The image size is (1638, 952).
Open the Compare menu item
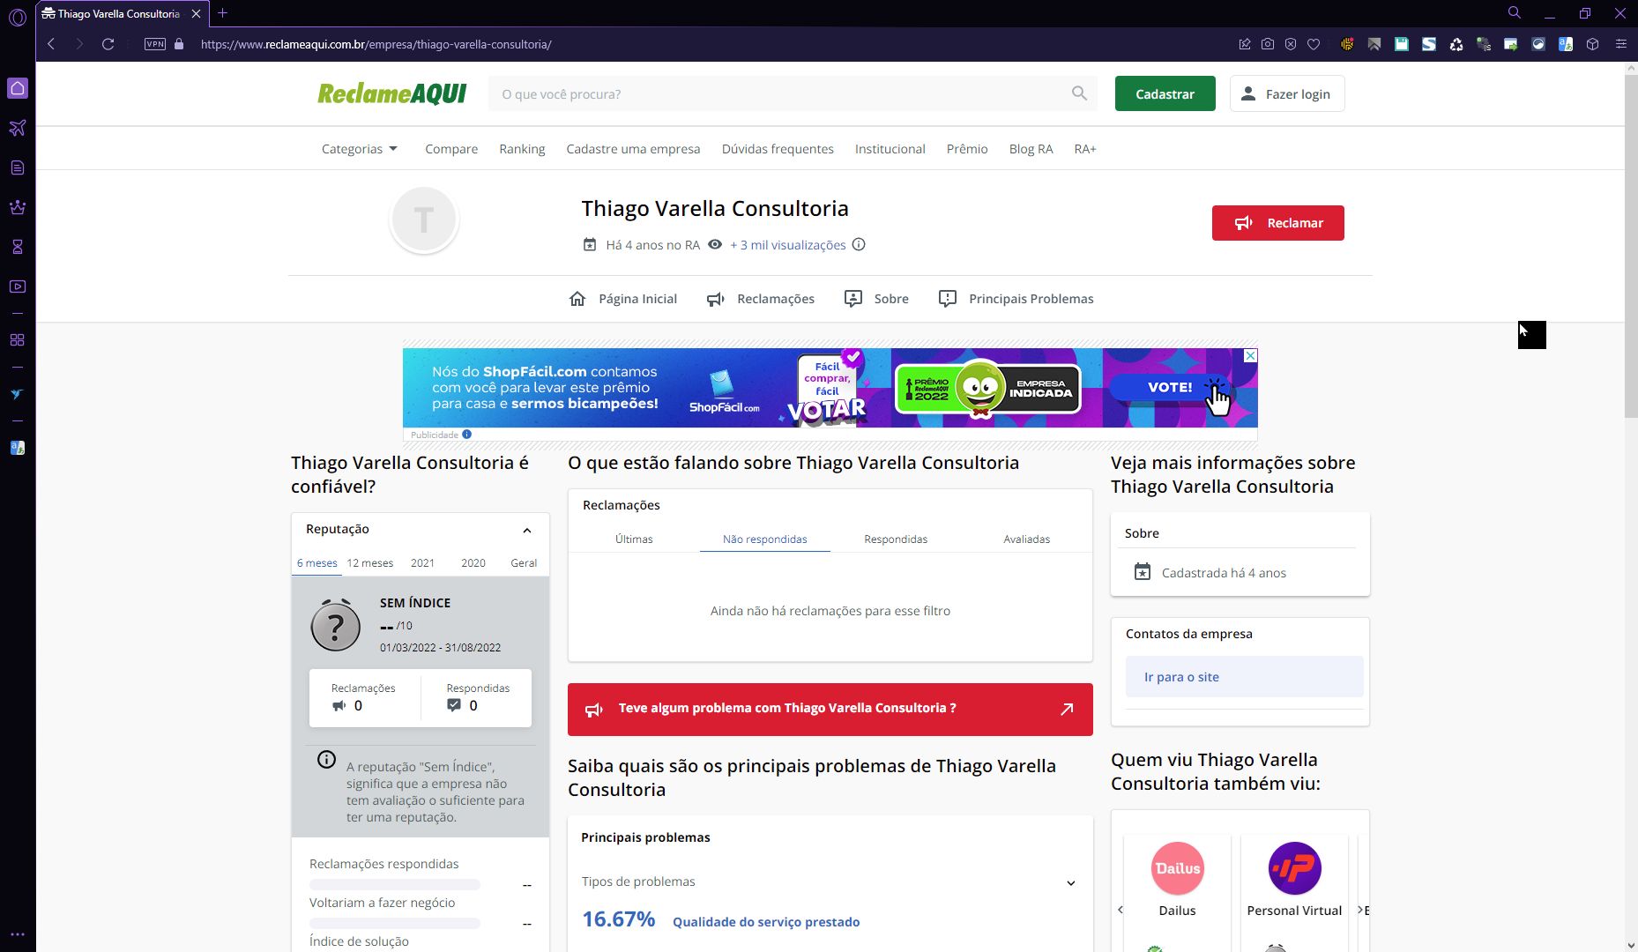[451, 149]
